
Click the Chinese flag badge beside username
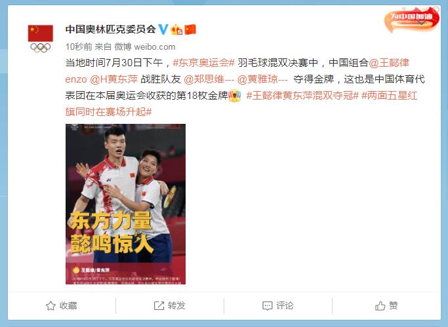190,29
